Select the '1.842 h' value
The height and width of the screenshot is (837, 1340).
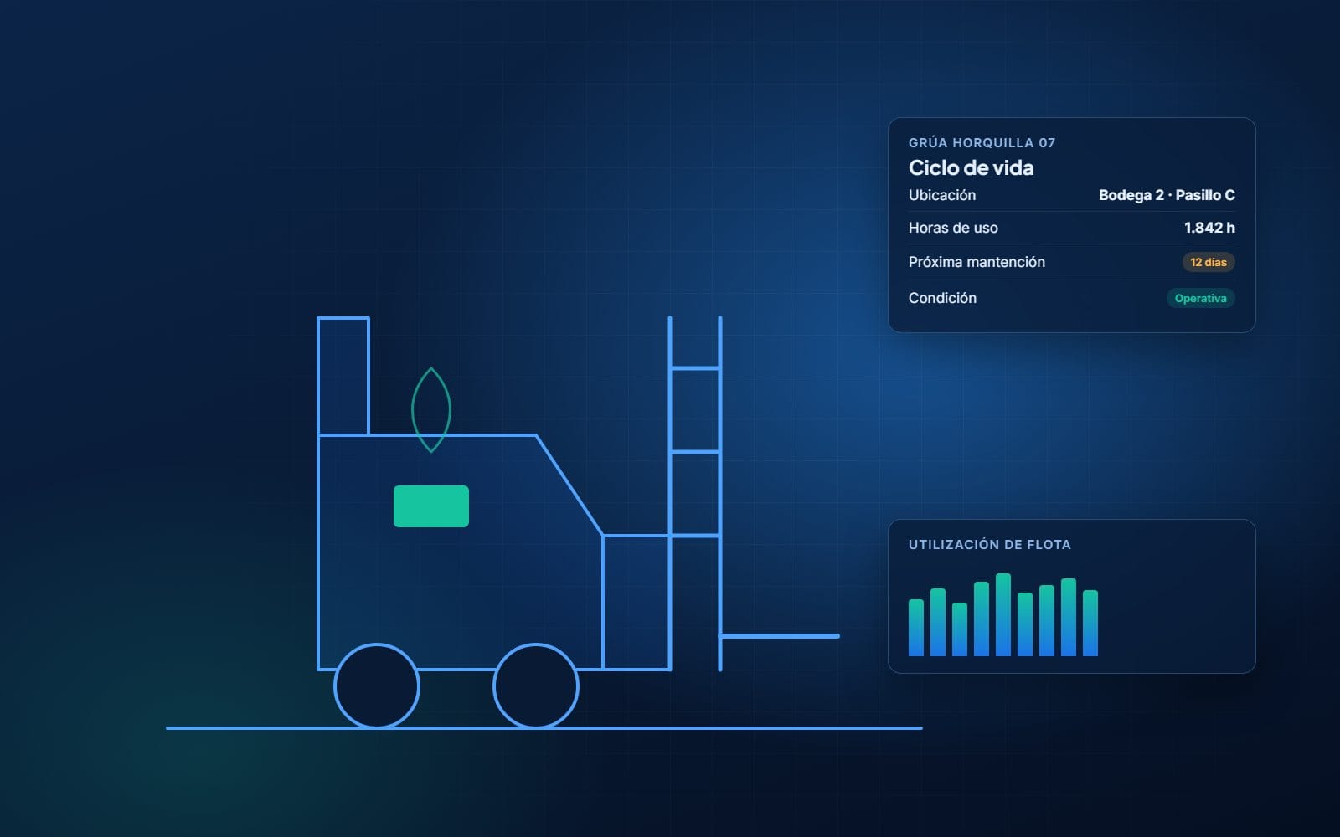click(1209, 228)
